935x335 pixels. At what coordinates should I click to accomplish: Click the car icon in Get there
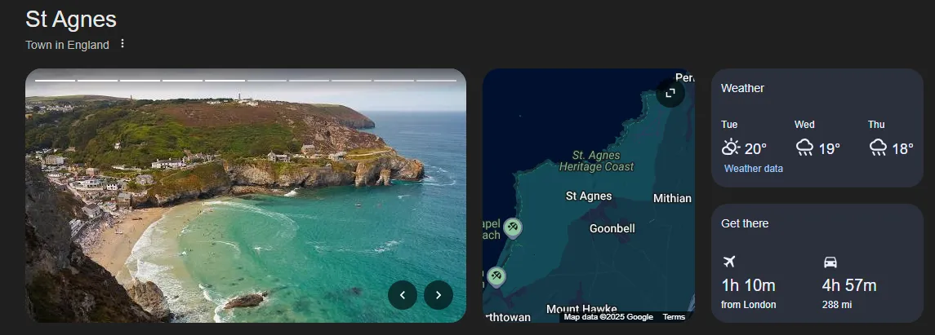(830, 262)
